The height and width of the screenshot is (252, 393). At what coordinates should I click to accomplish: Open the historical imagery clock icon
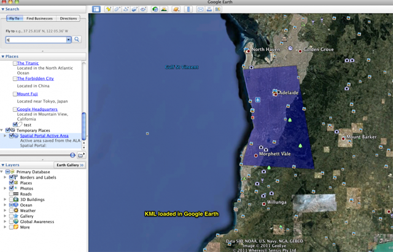click(155, 9)
